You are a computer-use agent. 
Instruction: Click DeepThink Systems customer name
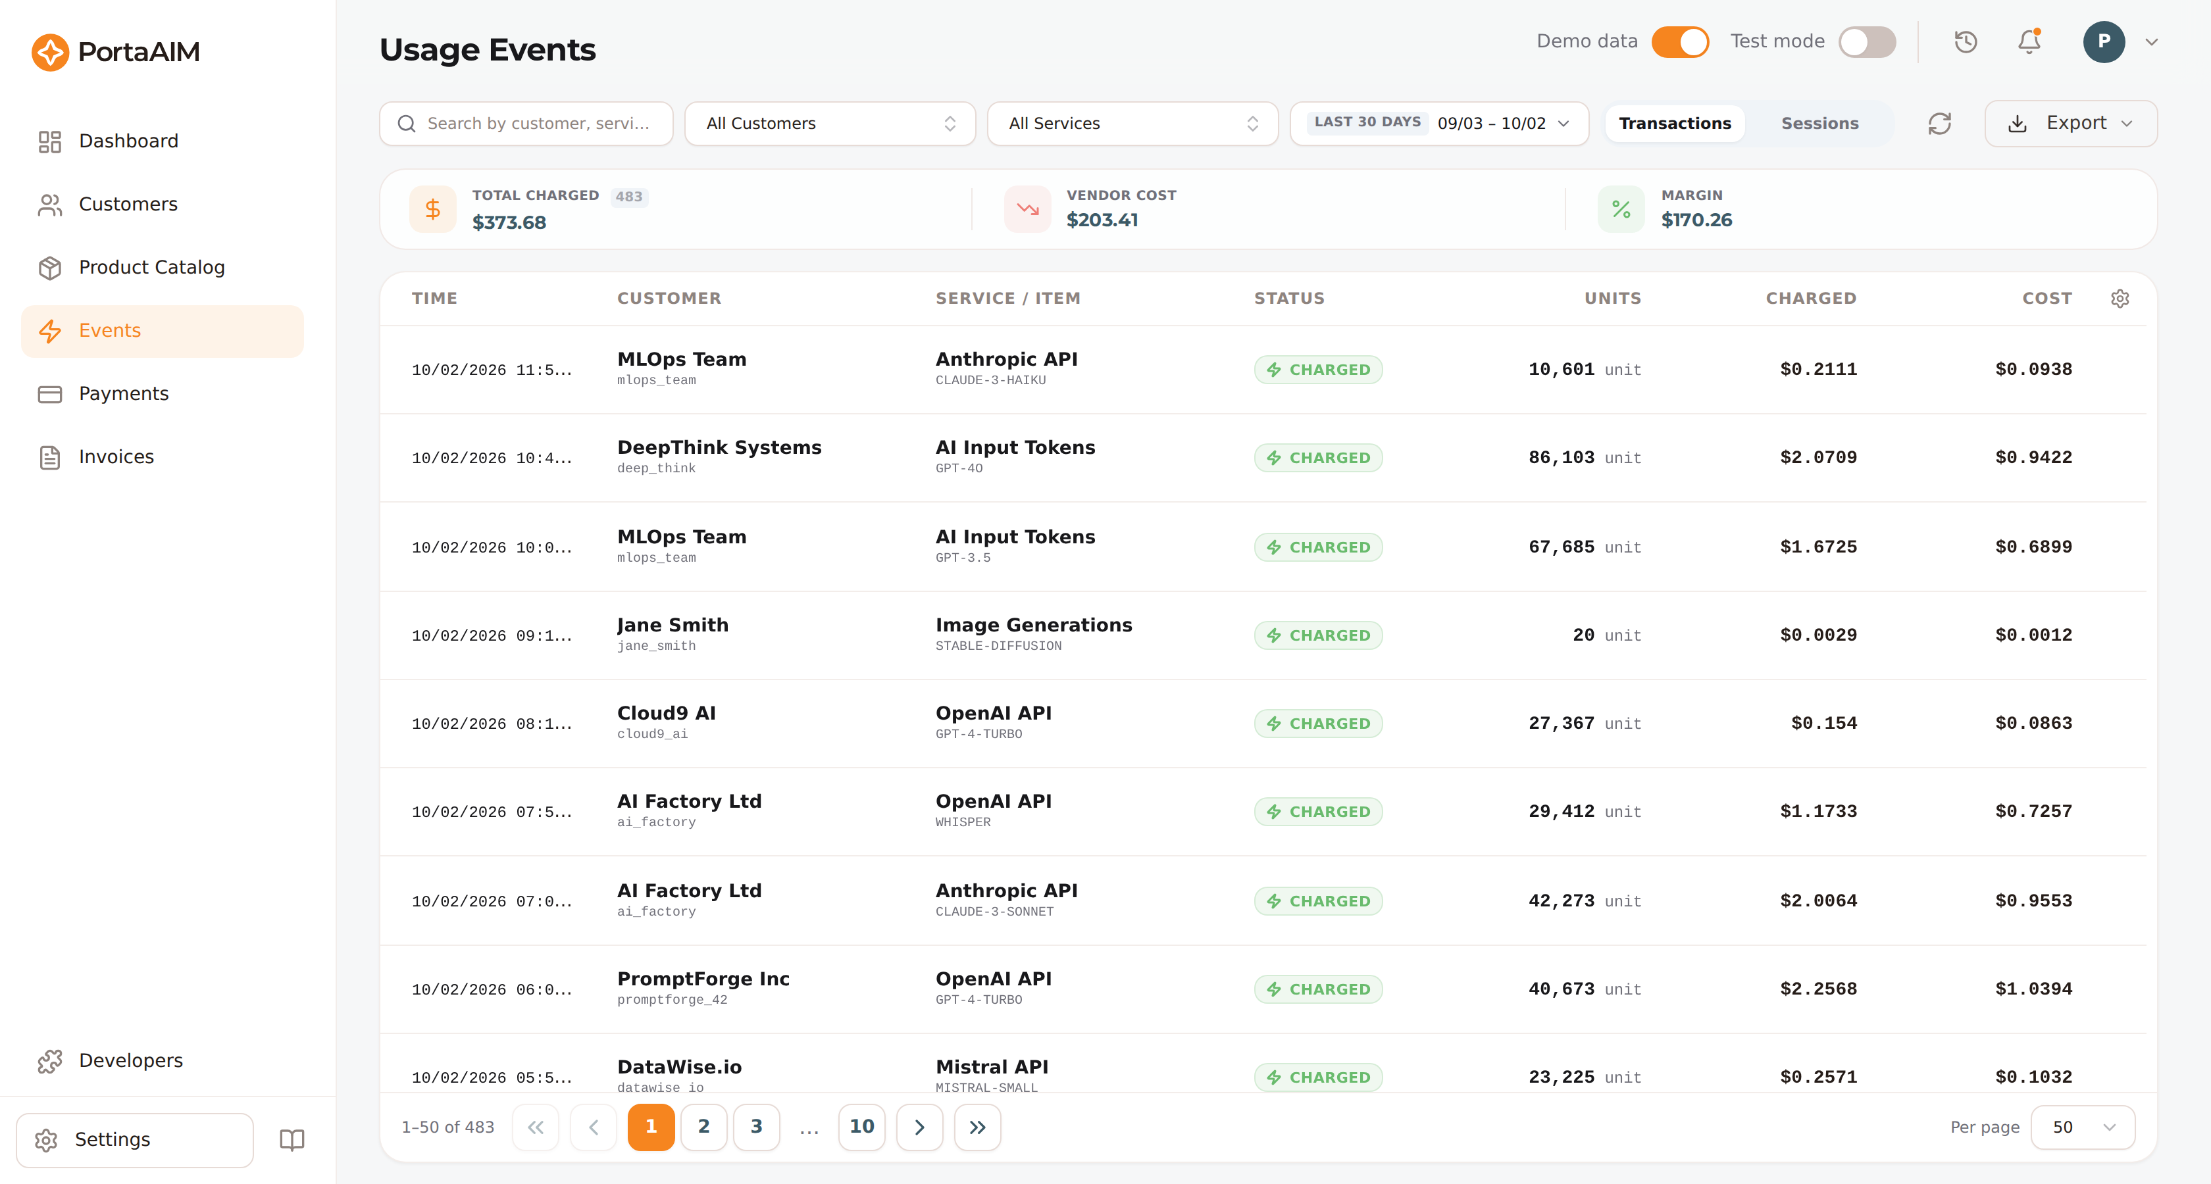tap(719, 447)
